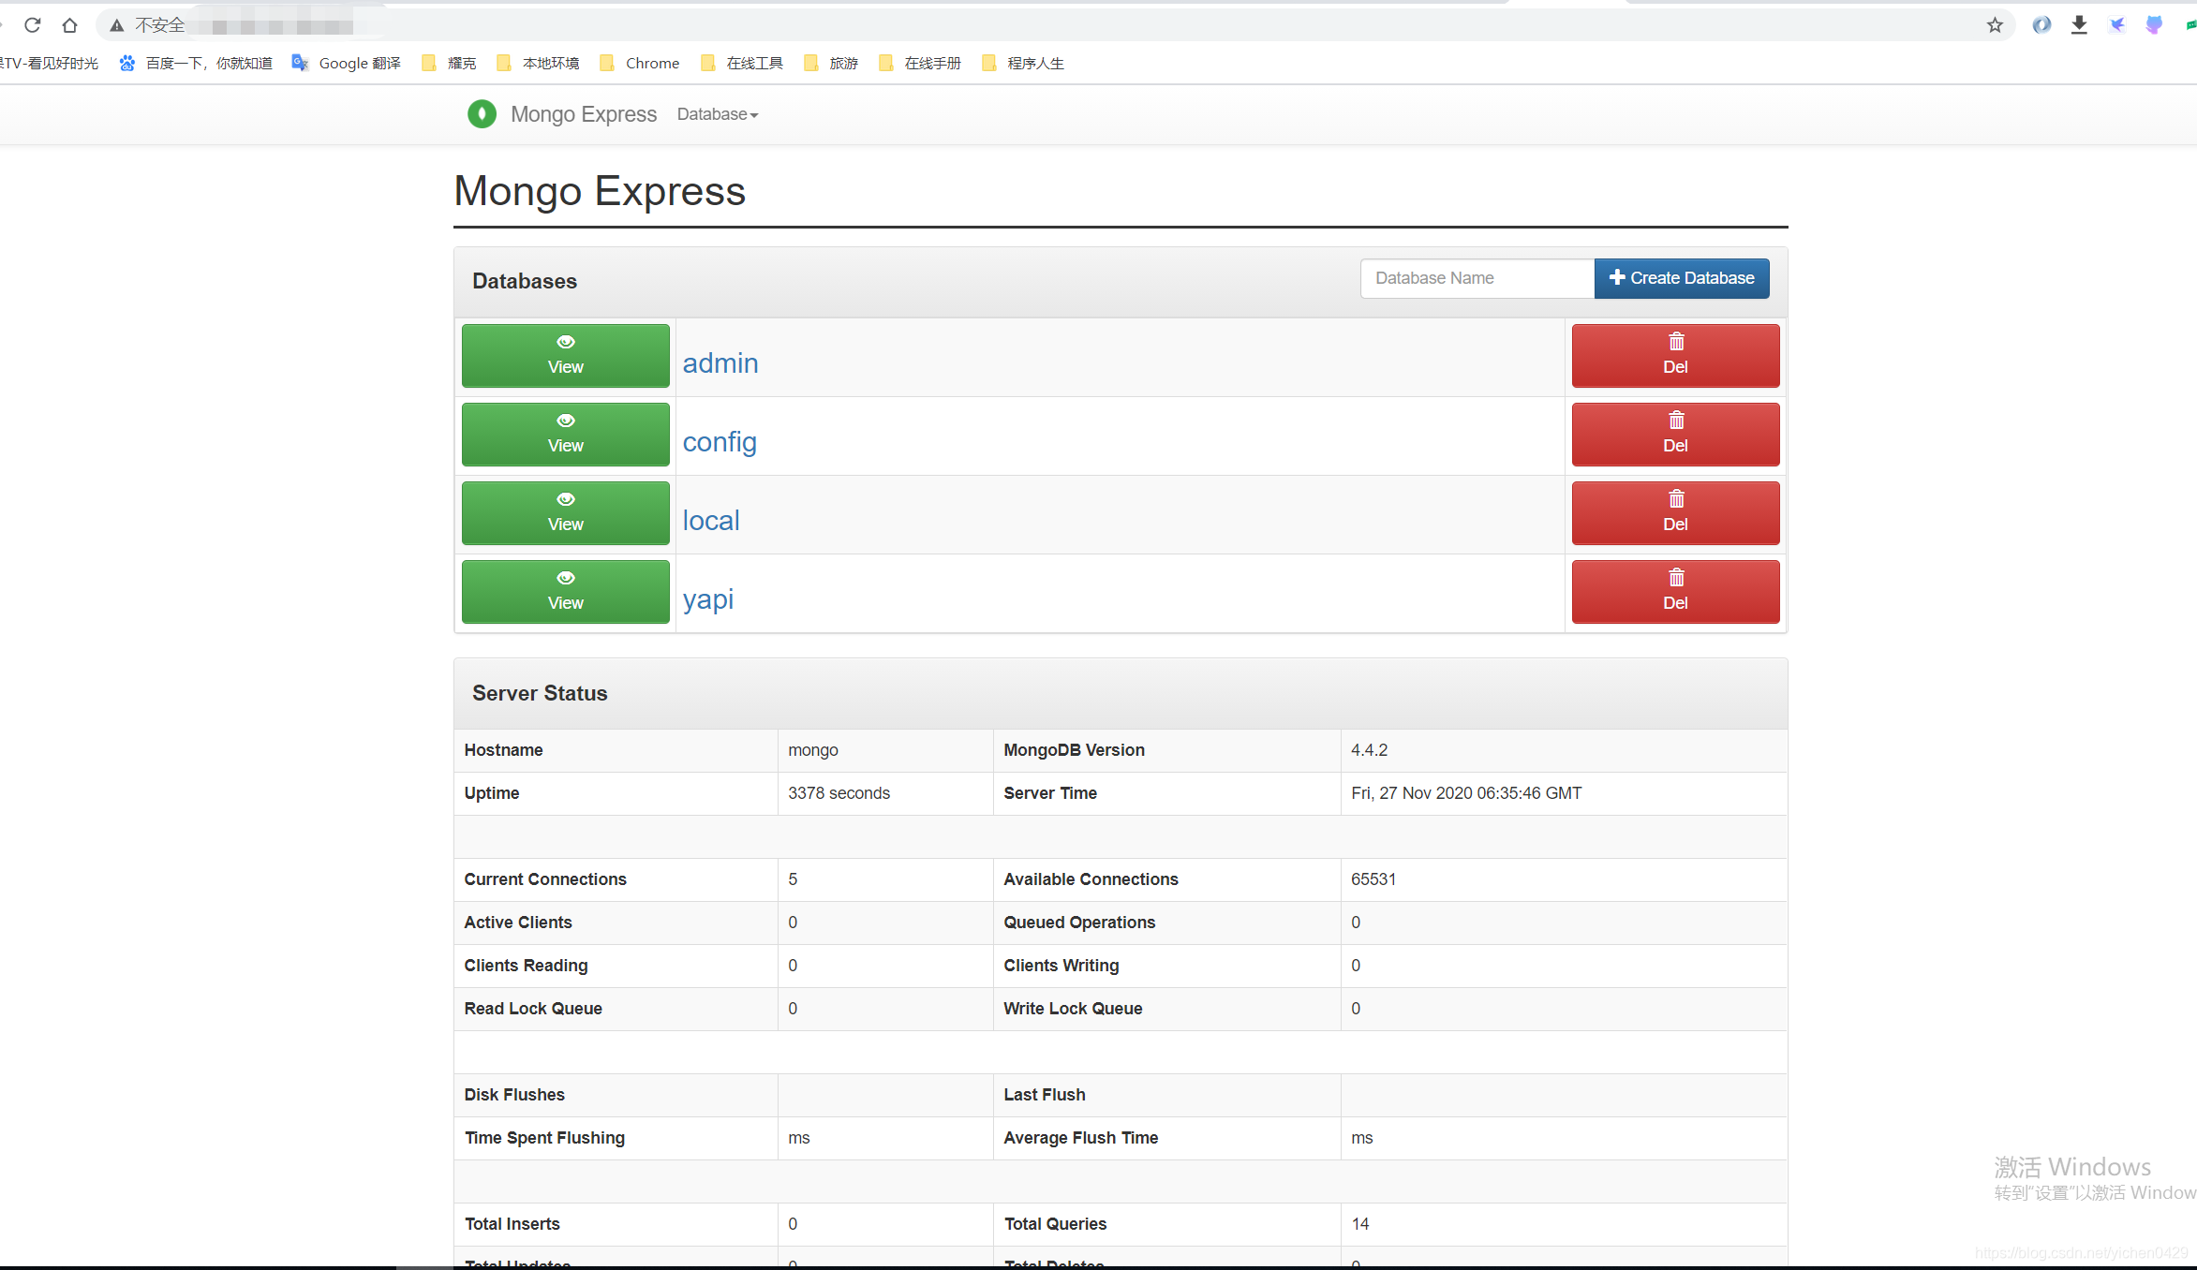Open the config database link
Image resolution: width=2197 pixels, height=1270 pixels.
pyautogui.click(x=720, y=442)
